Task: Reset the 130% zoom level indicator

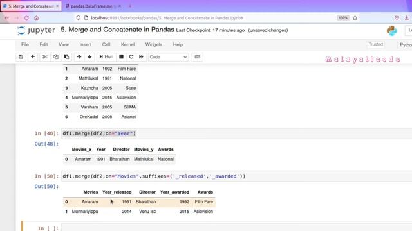Action: [343, 18]
